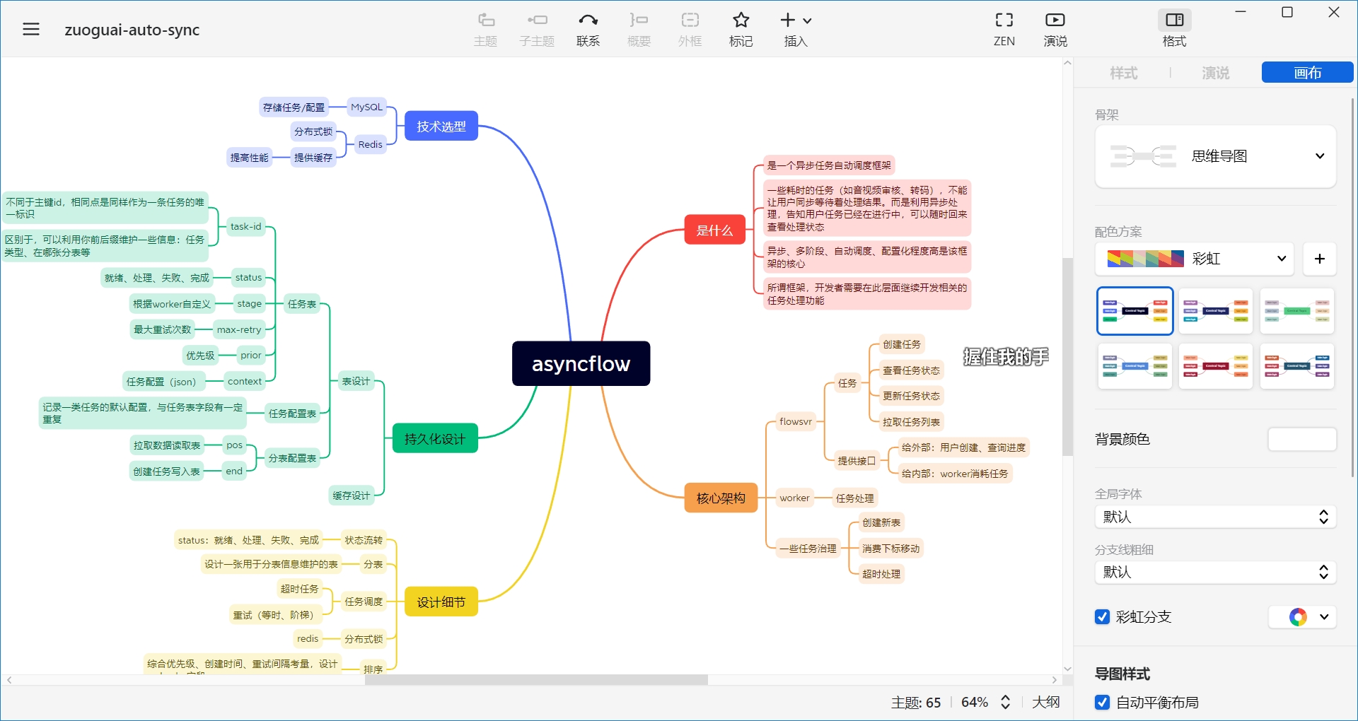Click canvas scroll-up arrow
Screen dimensions: 1358x721
(1067, 63)
